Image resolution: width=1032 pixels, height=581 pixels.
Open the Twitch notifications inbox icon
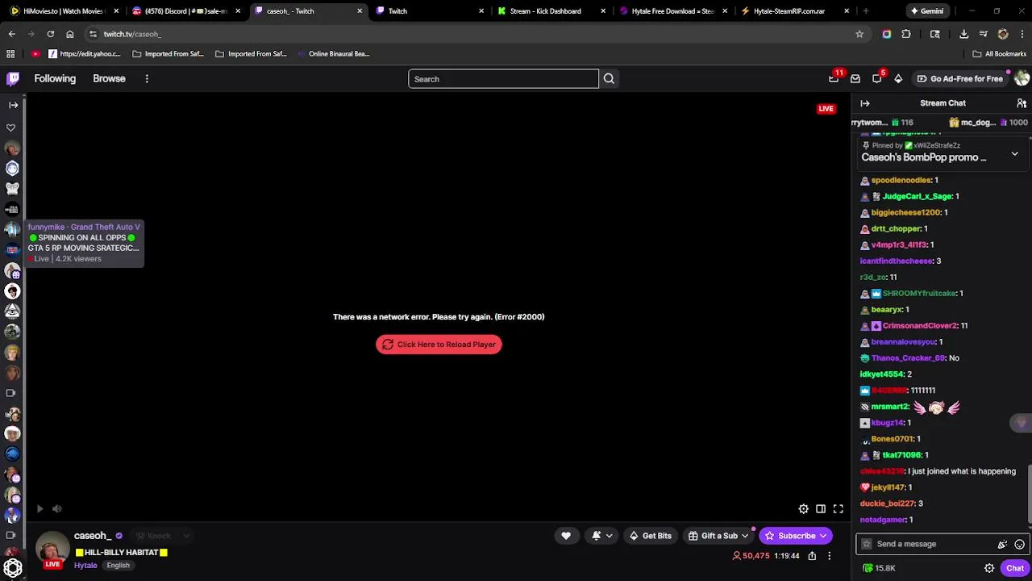855,78
